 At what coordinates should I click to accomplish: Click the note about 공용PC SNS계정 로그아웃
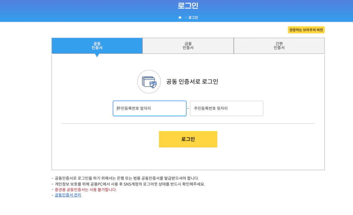coord(130,184)
